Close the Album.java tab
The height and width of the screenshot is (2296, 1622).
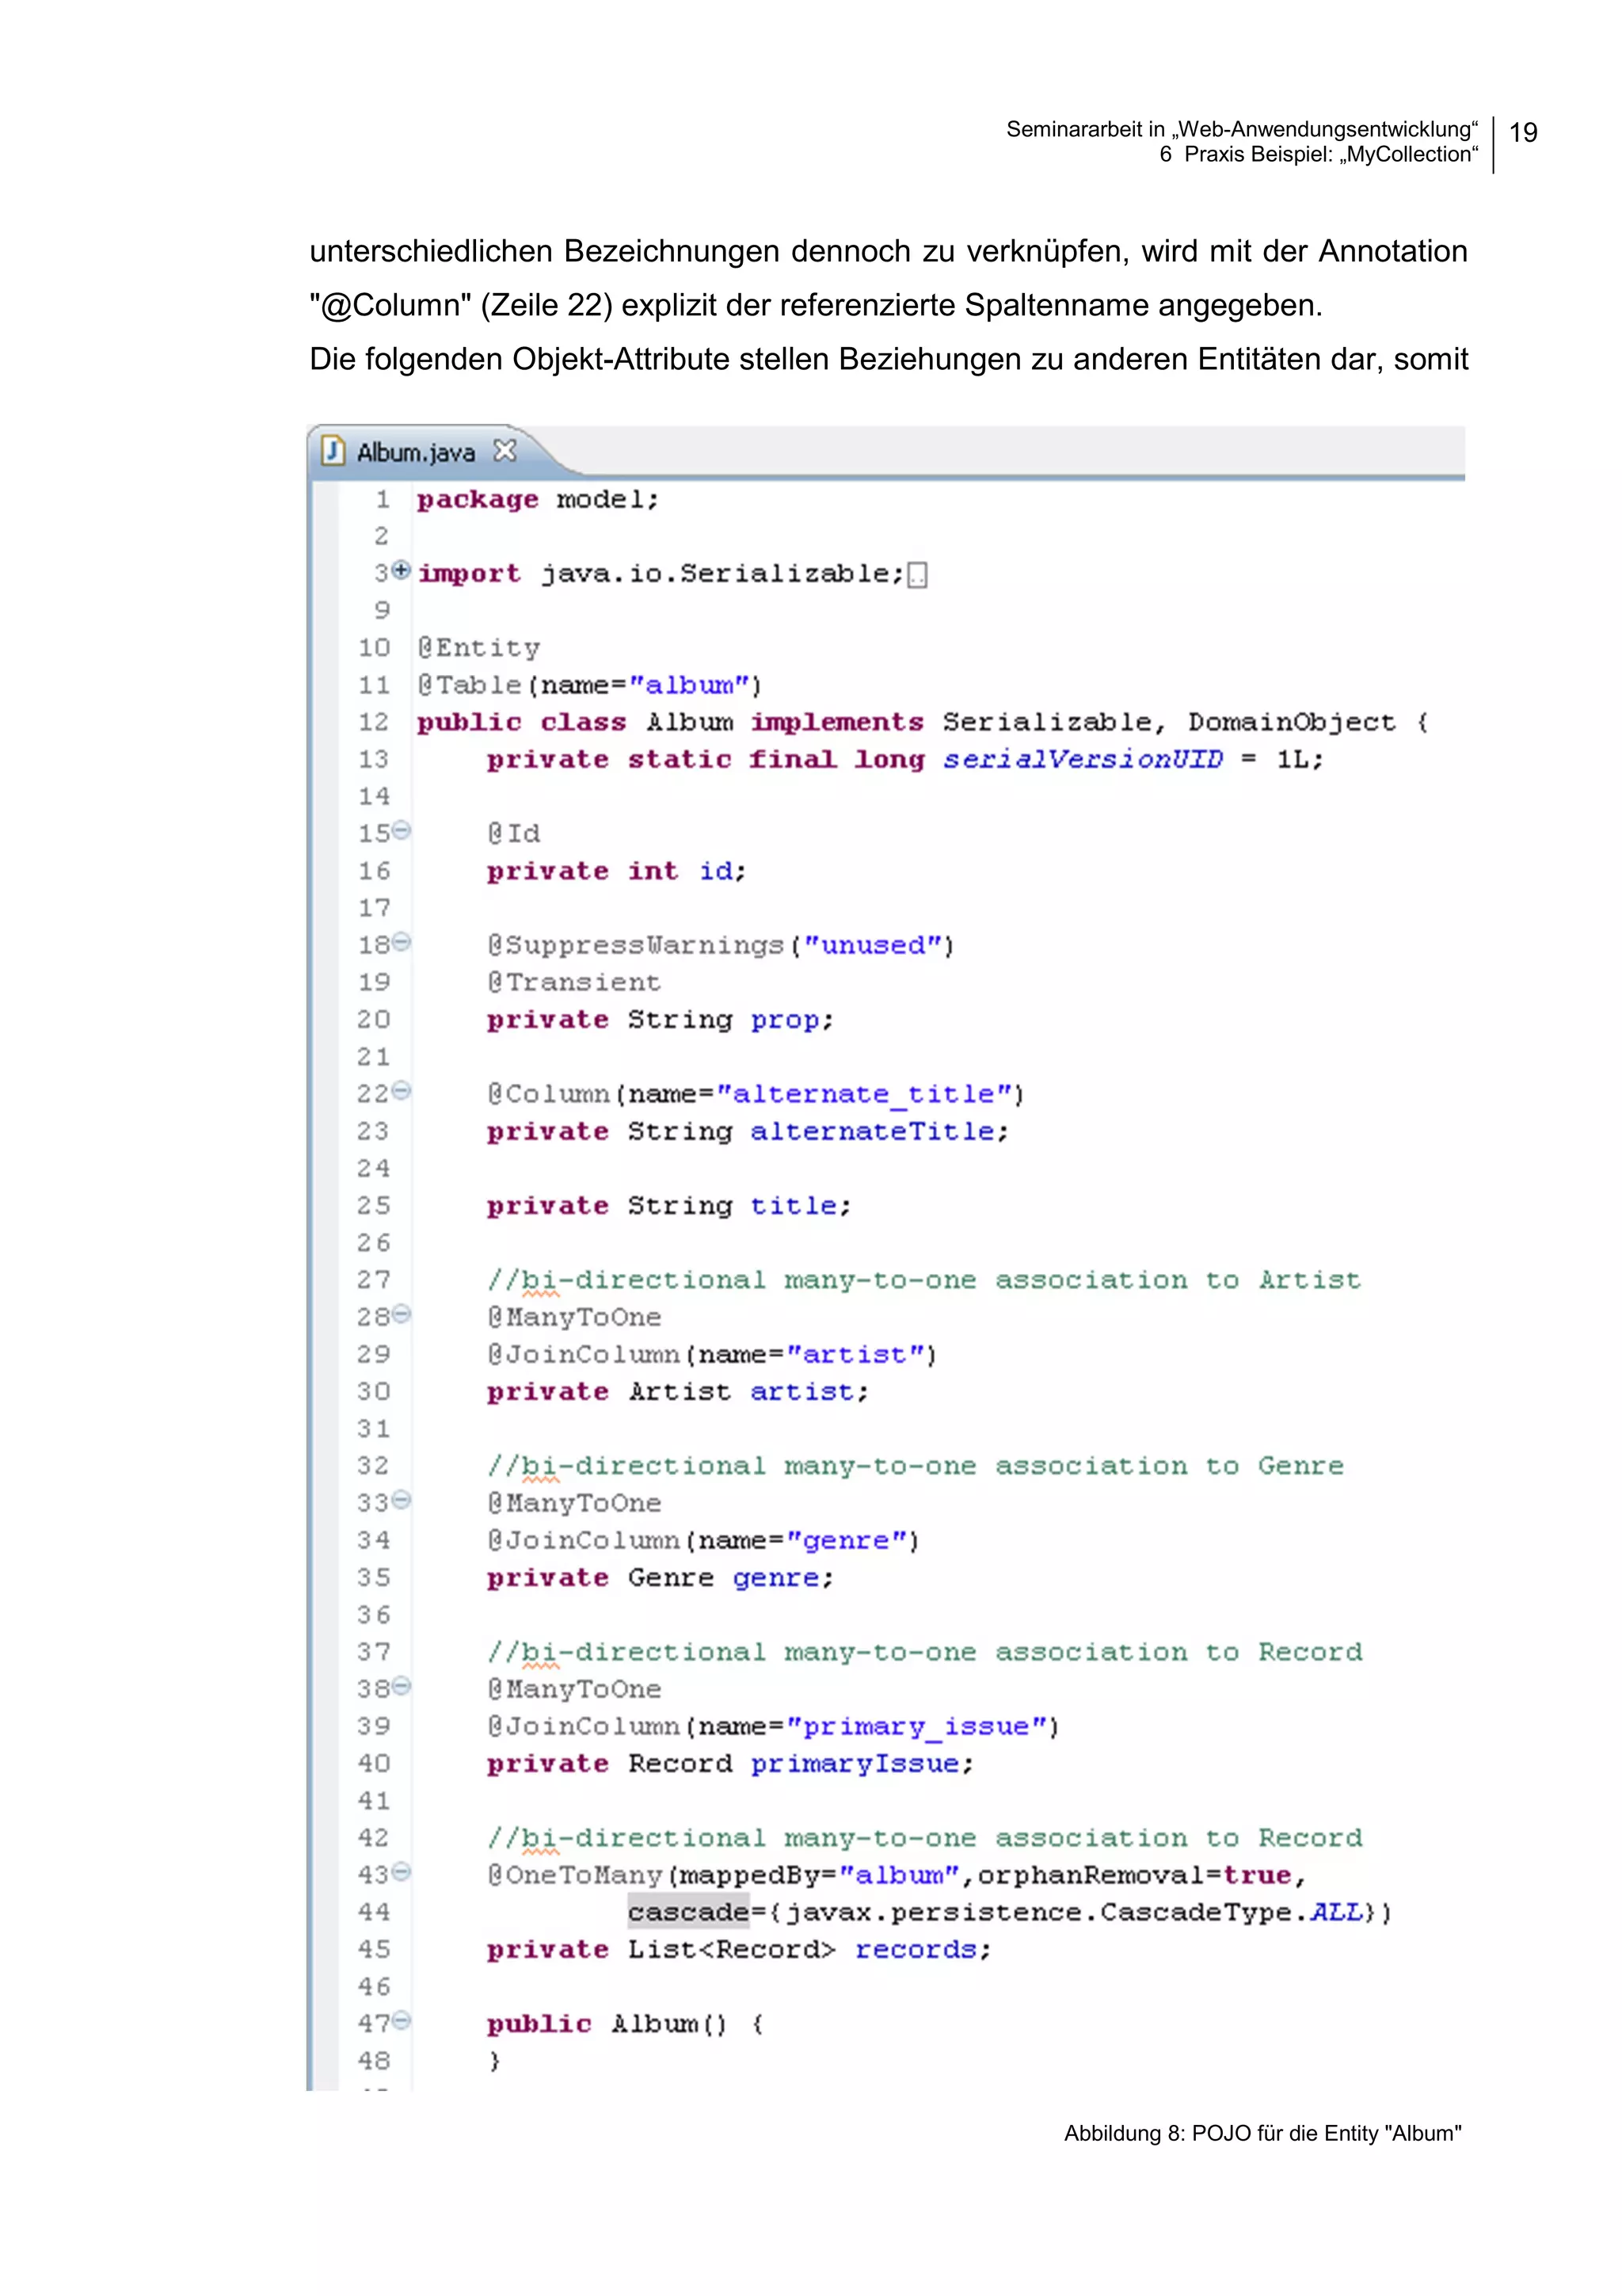click(504, 451)
